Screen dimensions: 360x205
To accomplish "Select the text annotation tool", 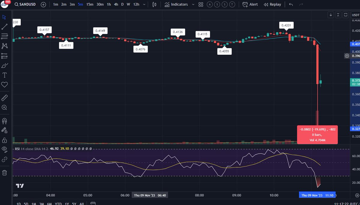I will pyautogui.click(x=4, y=75).
